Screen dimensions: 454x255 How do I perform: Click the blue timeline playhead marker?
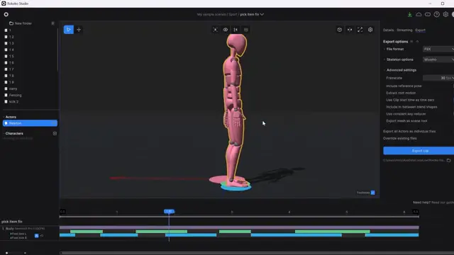[169, 211]
